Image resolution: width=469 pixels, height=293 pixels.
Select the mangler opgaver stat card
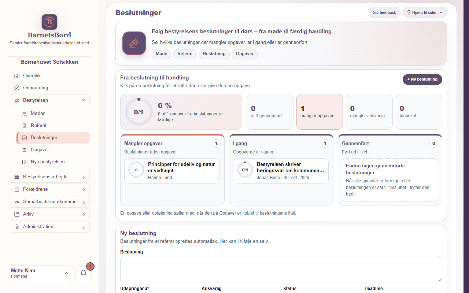pyautogui.click(x=320, y=112)
